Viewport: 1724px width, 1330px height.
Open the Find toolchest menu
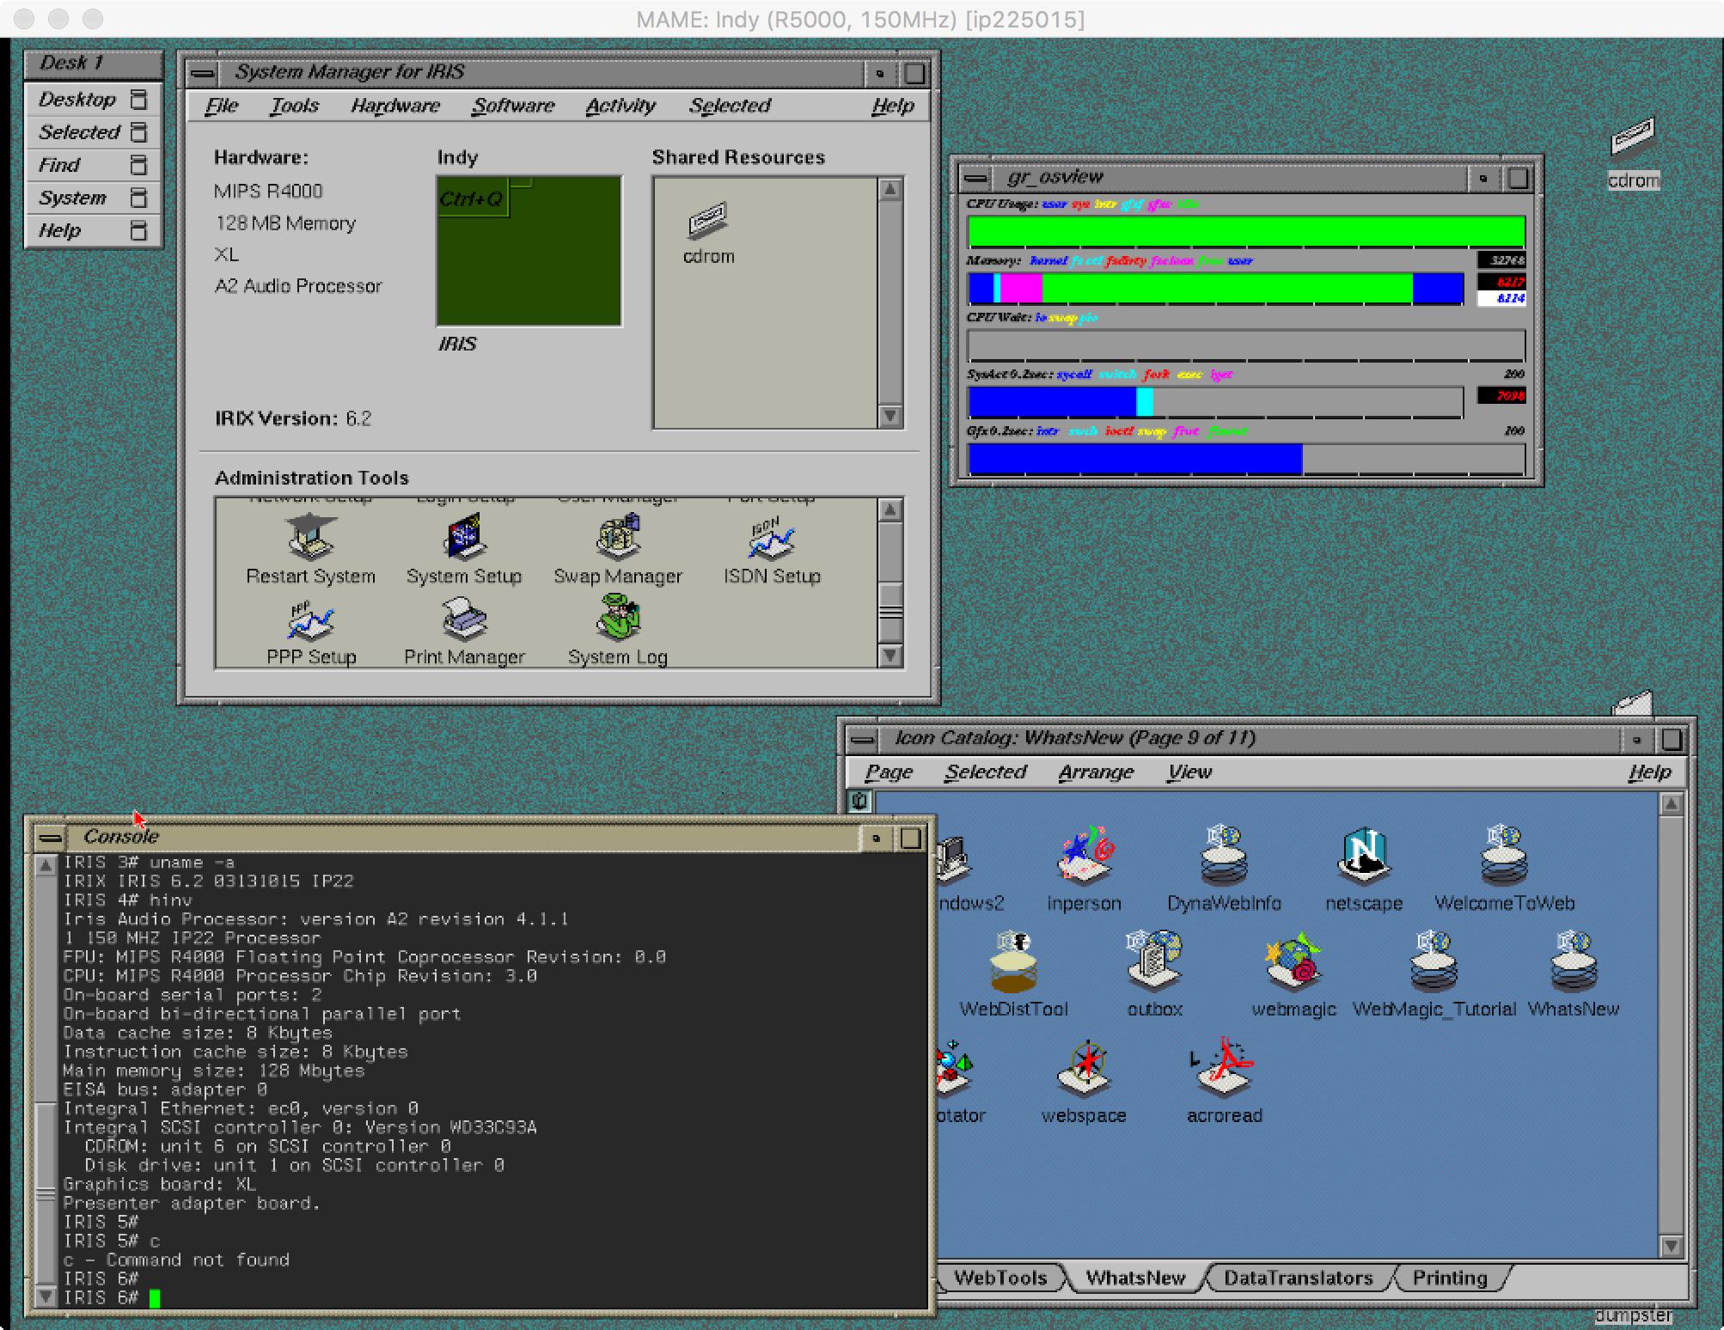click(93, 165)
